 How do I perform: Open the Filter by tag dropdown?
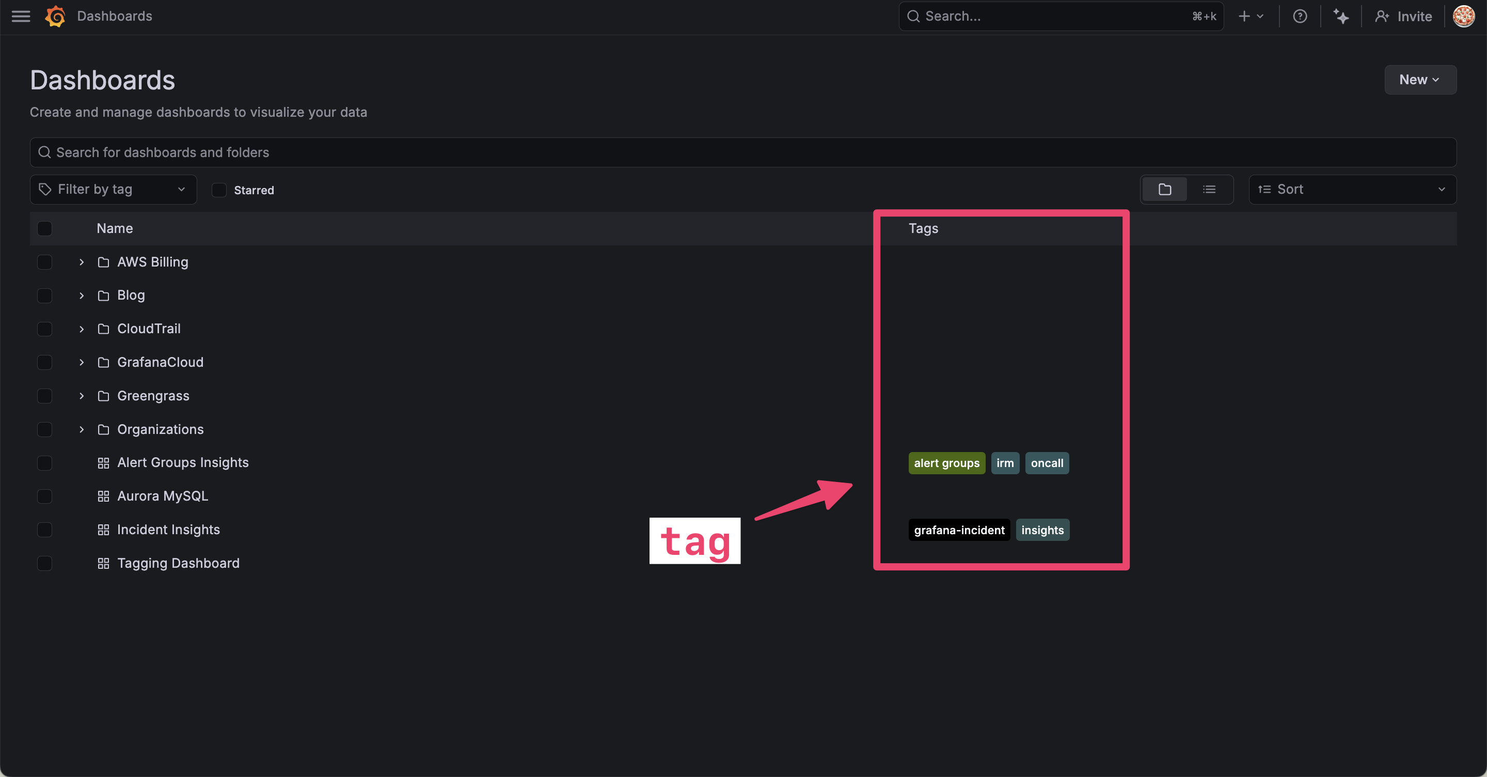[x=113, y=190]
